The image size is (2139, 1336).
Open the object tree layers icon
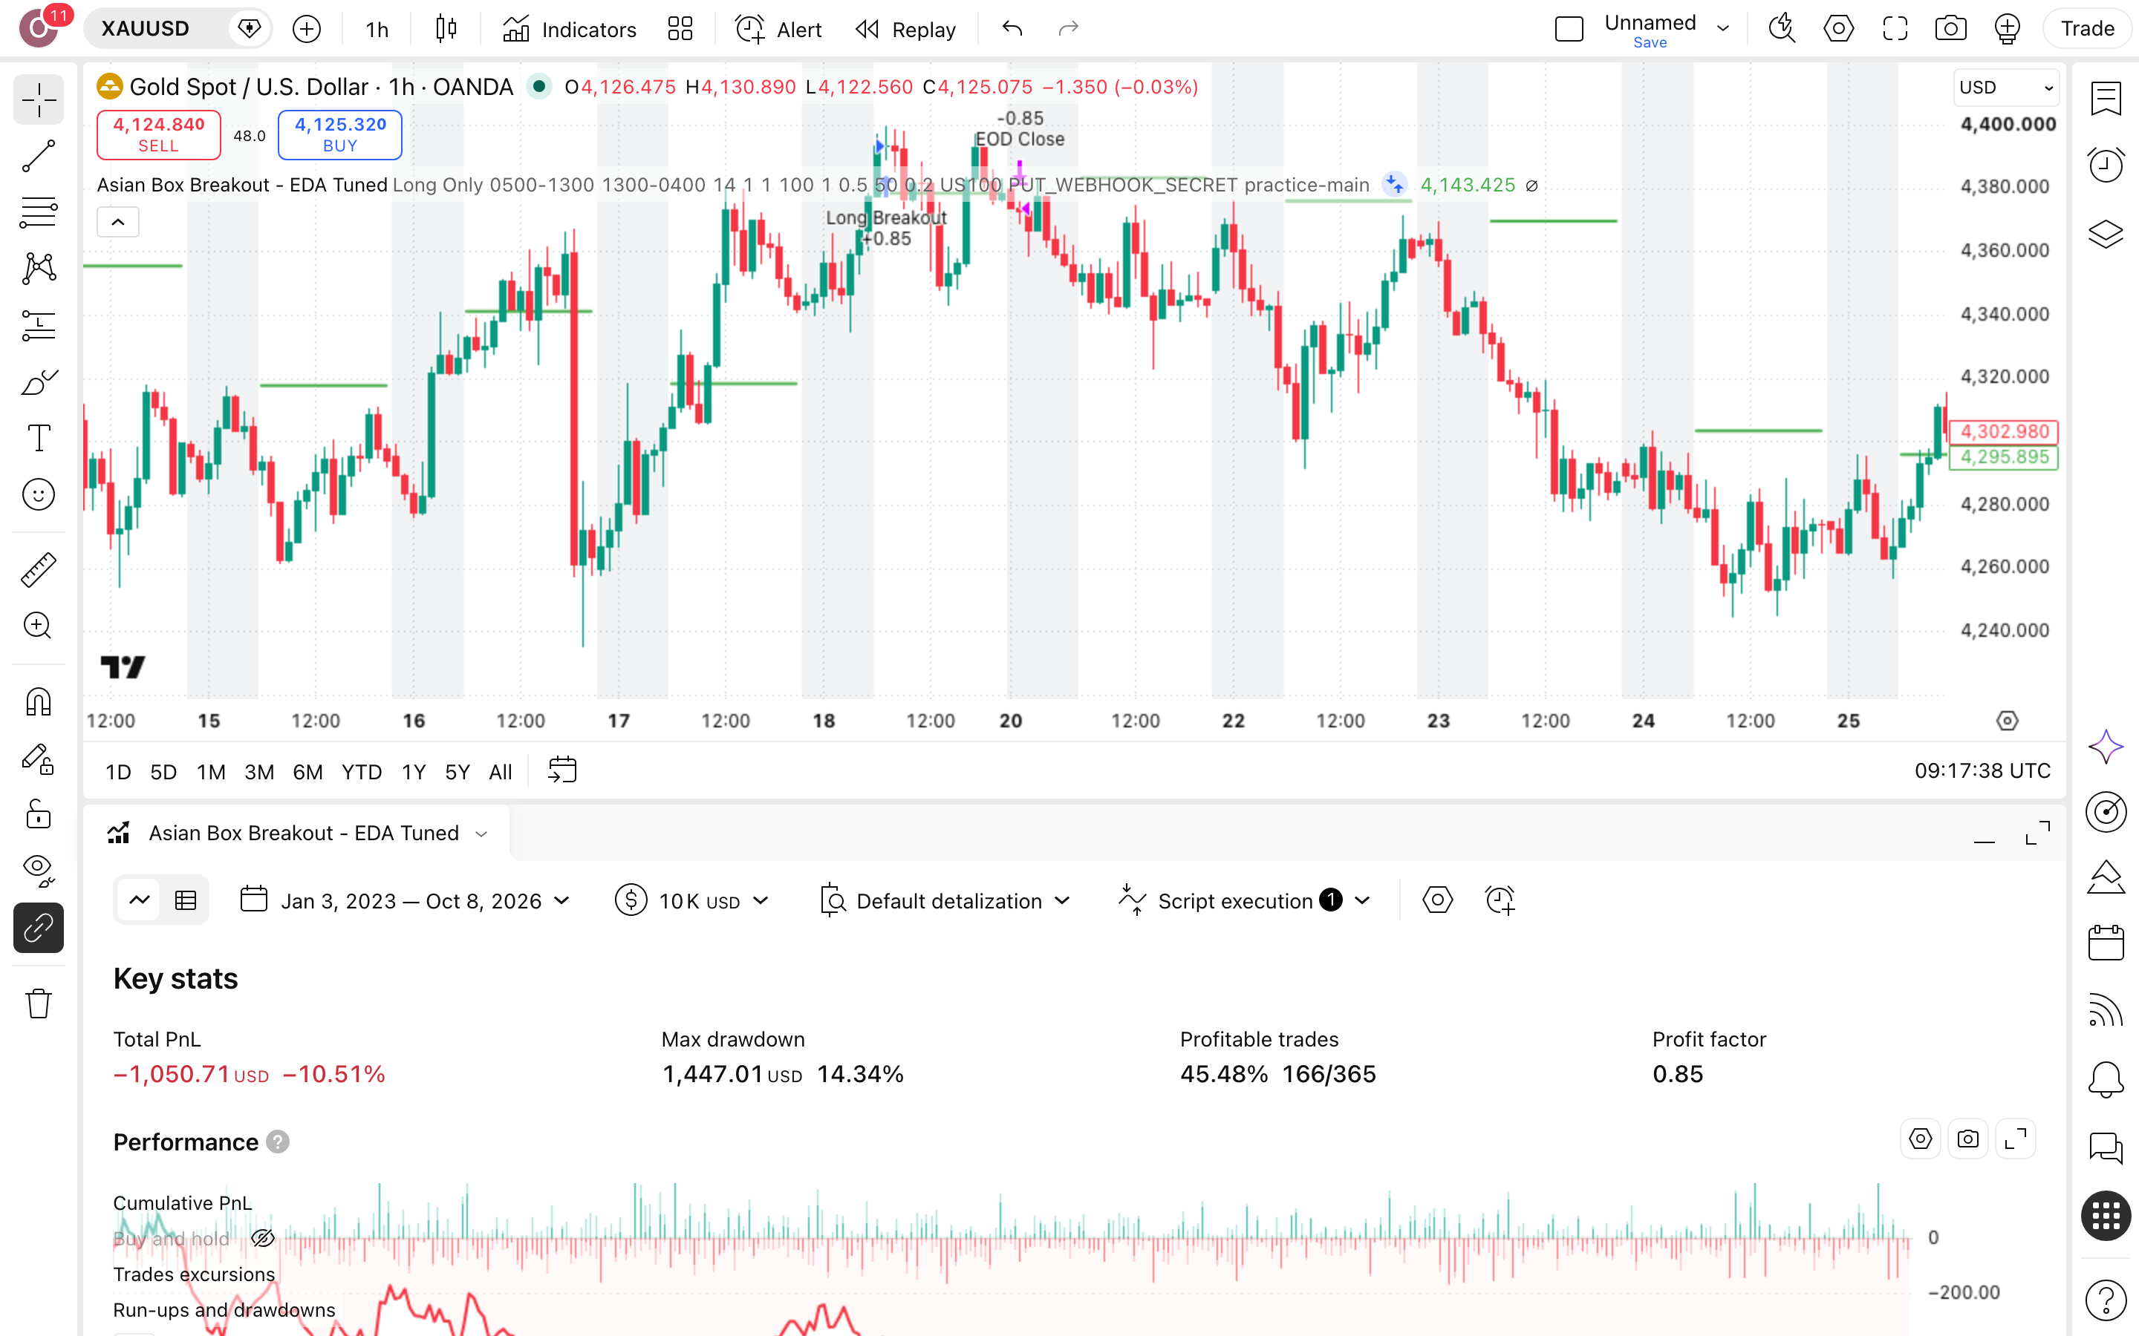click(2106, 234)
